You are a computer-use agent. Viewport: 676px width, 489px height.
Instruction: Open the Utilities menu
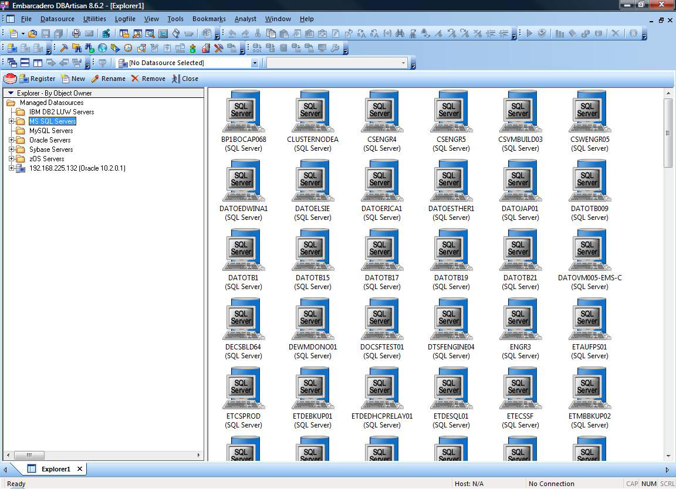[94, 19]
